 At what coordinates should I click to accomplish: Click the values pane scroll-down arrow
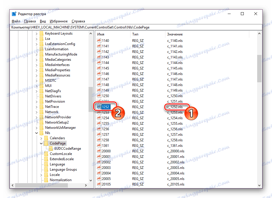[259, 185]
